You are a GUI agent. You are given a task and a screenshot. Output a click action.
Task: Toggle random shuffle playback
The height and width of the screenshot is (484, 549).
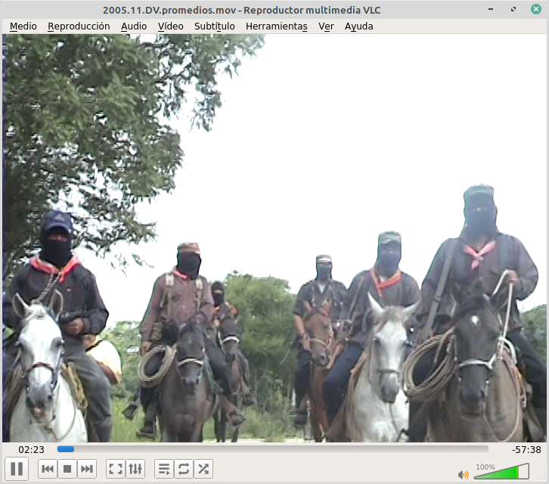pos(203,468)
